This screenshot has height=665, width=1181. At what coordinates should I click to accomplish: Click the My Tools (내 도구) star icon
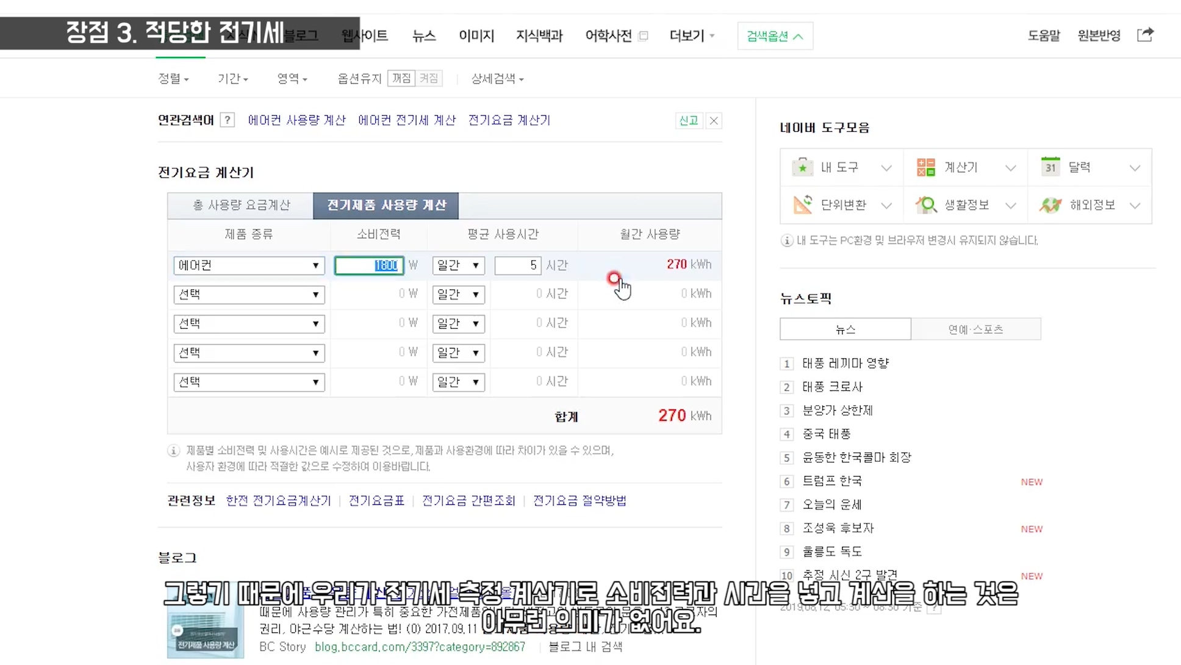coord(802,167)
